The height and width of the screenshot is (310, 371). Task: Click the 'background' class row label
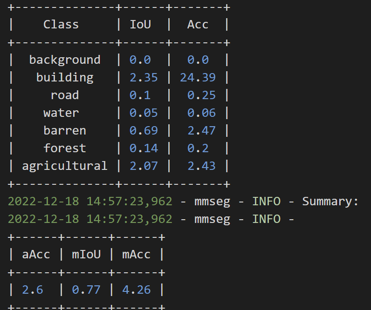[65, 60]
